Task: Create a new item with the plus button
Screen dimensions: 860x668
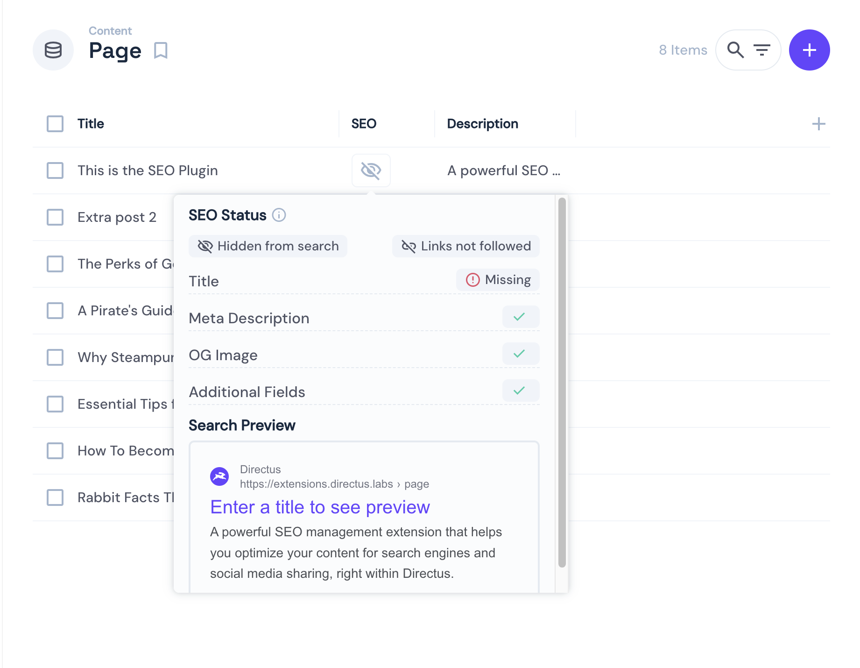Action: pyautogui.click(x=809, y=50)
